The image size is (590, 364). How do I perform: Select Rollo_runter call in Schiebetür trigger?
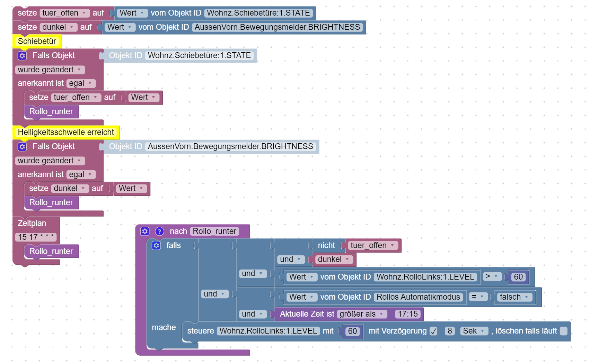coord(51,112)
